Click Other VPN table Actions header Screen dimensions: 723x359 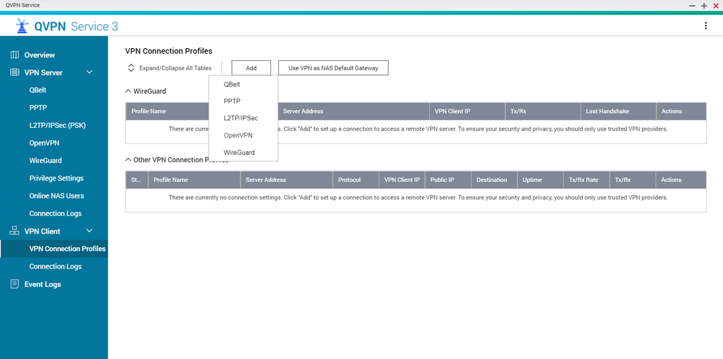pyautogui.click(x=681, y=180)
